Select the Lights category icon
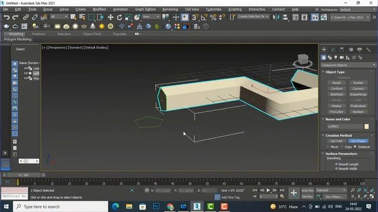This screenshot has width=378, height=212. [x=335, y=58]
